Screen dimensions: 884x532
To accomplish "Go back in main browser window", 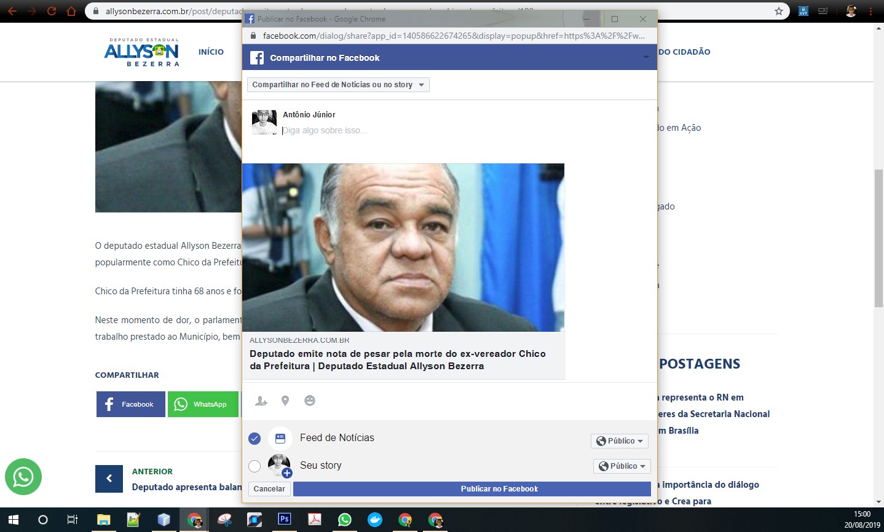I will pyautogui.click(x=12, y=11).
